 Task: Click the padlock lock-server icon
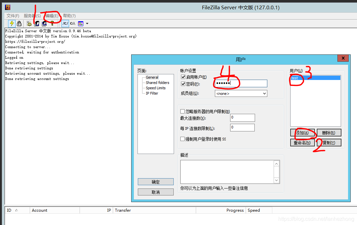[x=19, y=24]
